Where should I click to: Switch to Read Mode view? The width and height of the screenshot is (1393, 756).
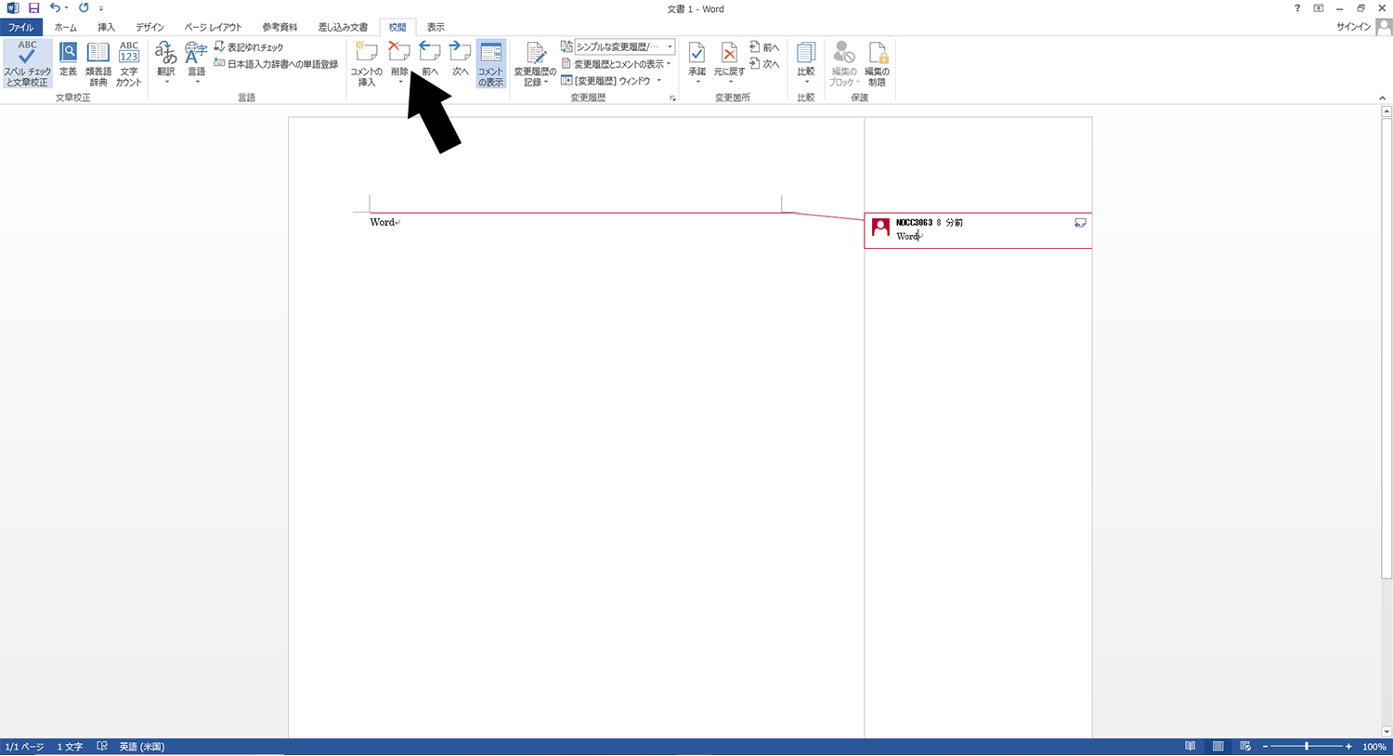1191,747
